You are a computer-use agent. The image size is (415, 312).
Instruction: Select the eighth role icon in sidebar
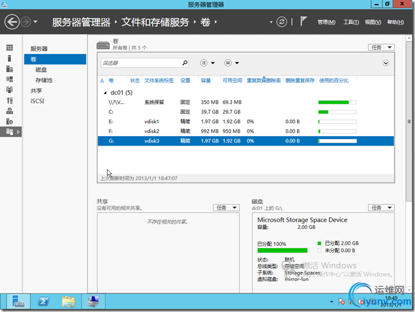tap(10, 121)
